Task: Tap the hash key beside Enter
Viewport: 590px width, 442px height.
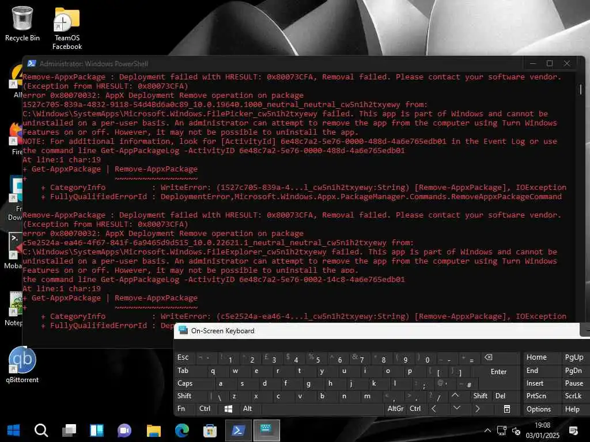Action: pyautogui.click(x=467, y=384)
